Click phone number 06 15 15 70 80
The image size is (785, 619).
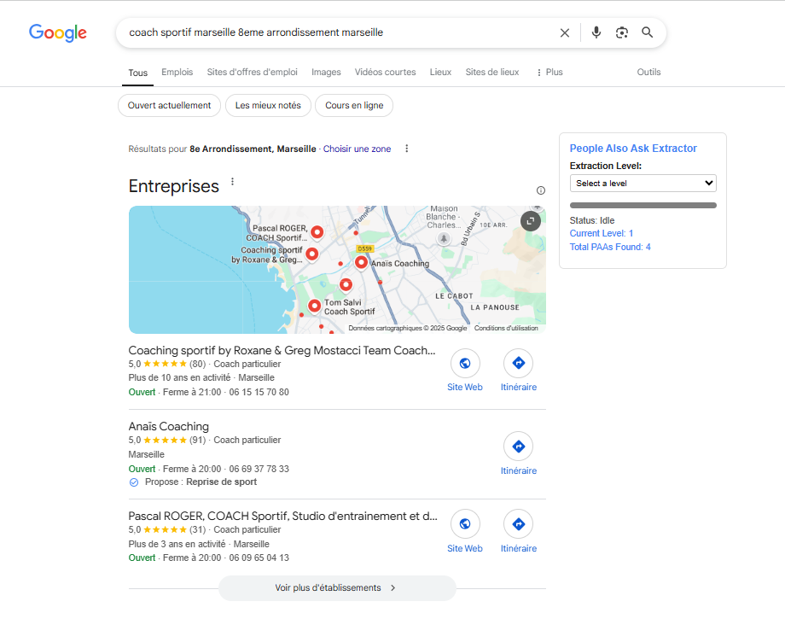[259, 392]
